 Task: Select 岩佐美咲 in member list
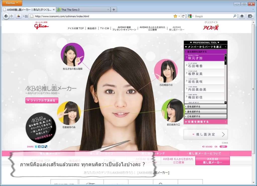click(204, 81)
